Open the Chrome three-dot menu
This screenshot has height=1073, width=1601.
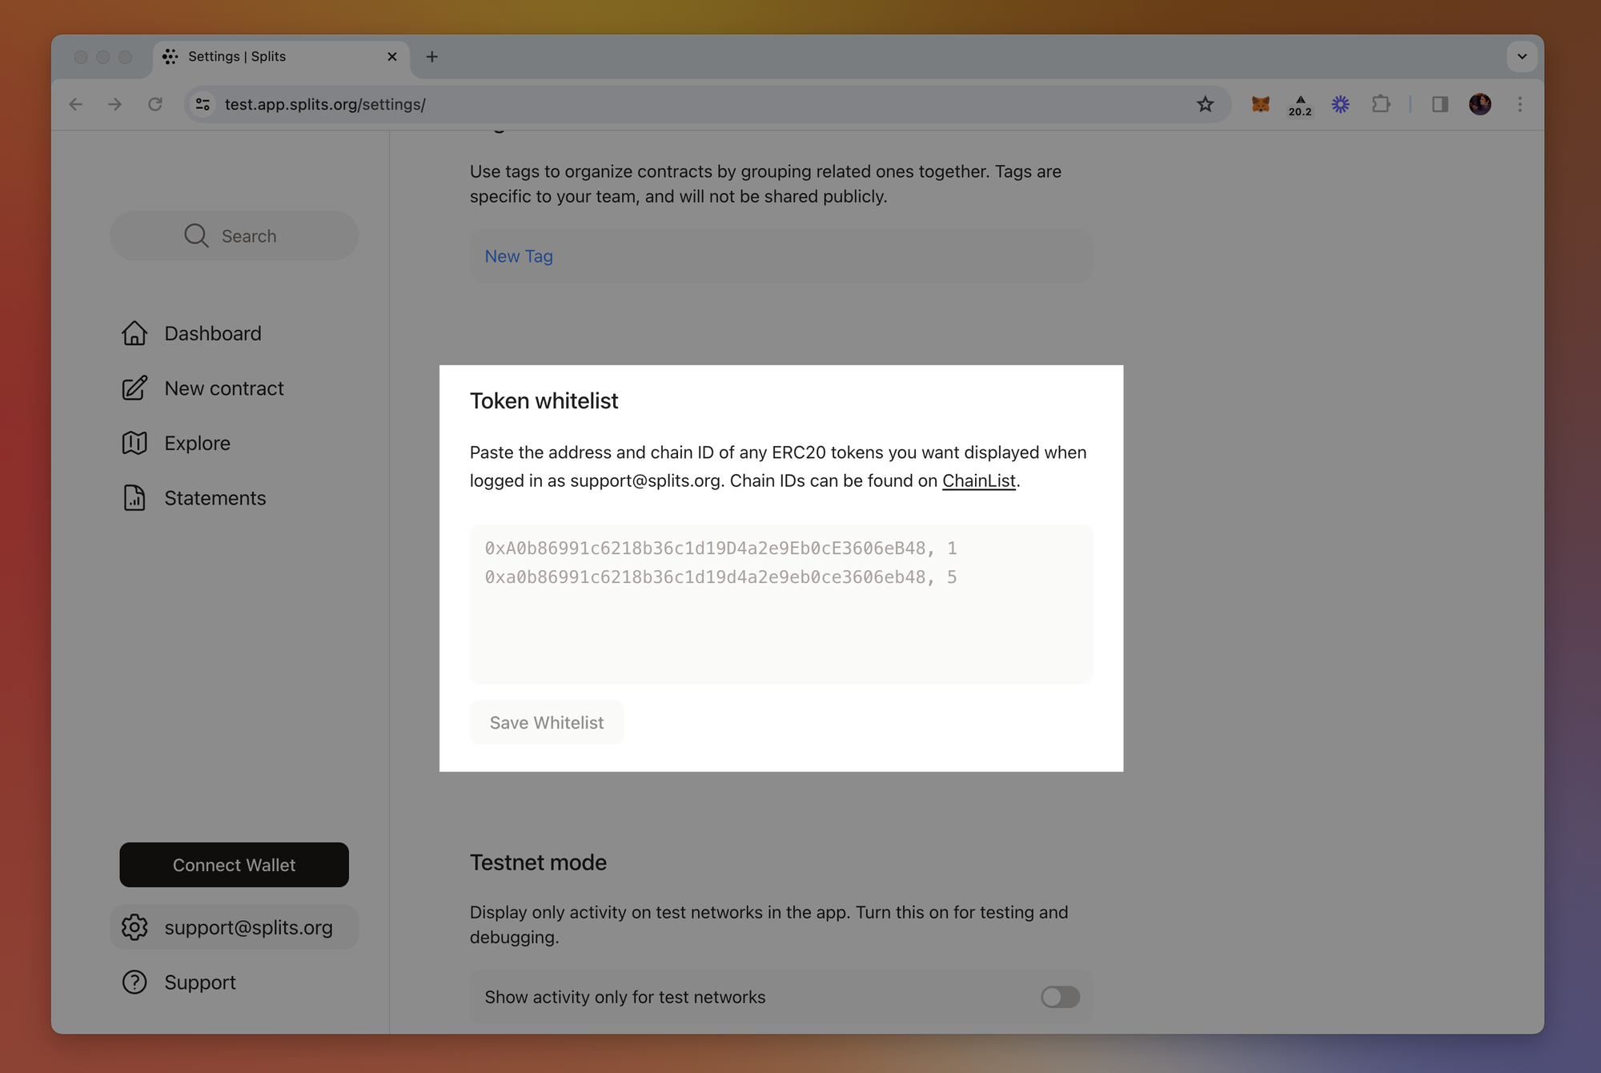click(x=1520, y=104)
